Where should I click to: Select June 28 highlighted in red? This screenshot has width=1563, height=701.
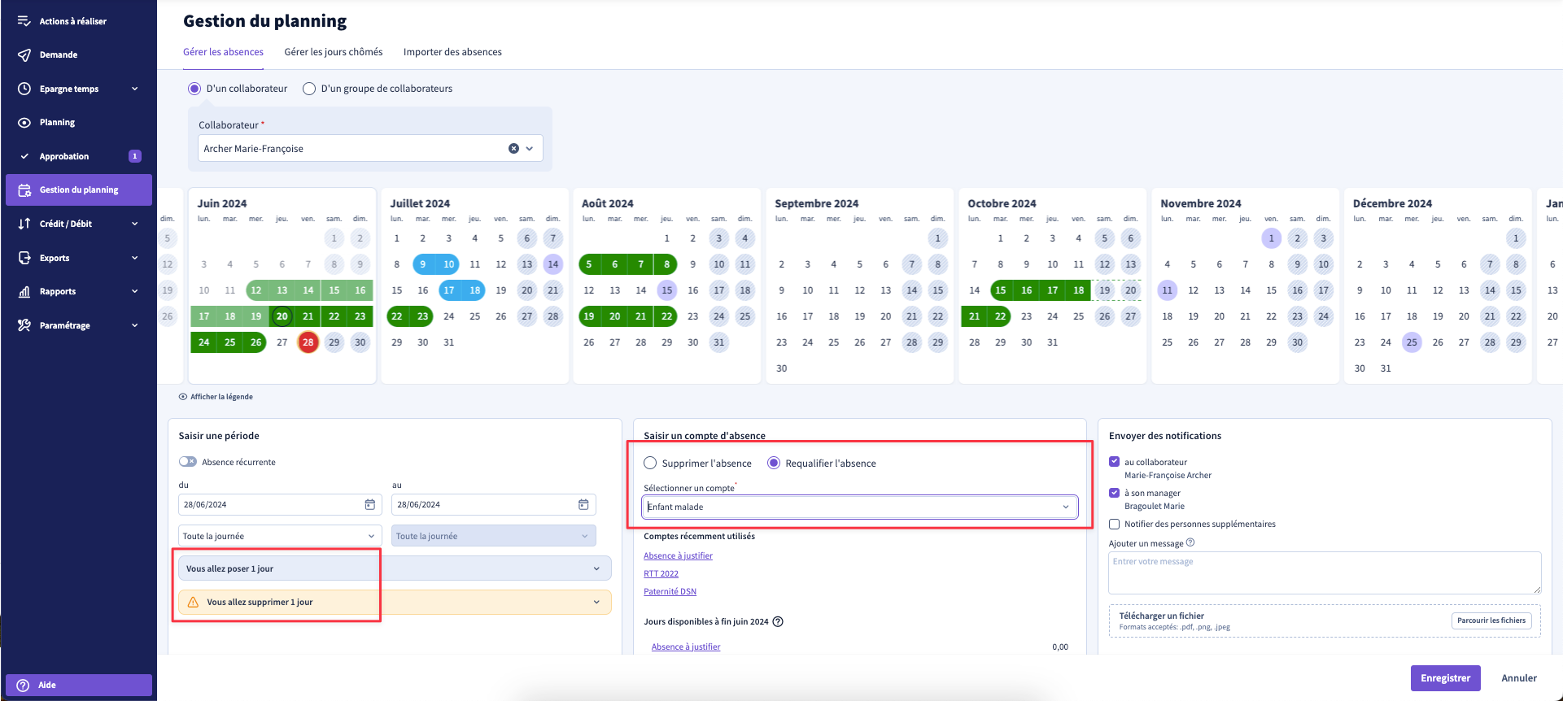(308, 342)
